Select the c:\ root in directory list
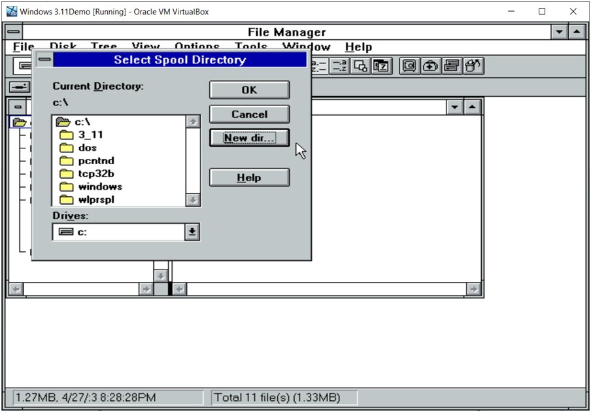Viewport: 591px width, 412px height. [119, 122]
